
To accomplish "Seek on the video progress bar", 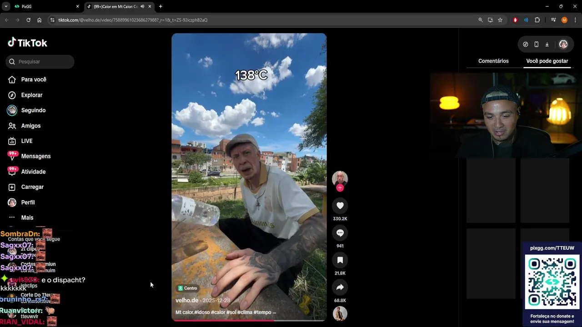I will [249, 321].
